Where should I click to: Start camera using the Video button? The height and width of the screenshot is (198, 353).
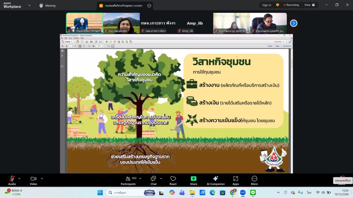tap(33, 179)
